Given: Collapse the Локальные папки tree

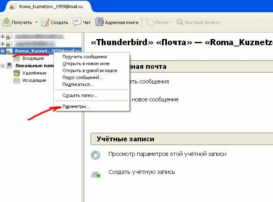Looking at the screenshot, I should [2, 66].
